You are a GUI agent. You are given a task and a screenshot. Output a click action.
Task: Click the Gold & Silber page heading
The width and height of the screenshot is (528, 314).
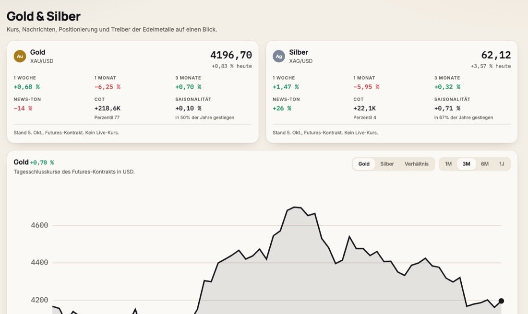(x=43, y=16)
